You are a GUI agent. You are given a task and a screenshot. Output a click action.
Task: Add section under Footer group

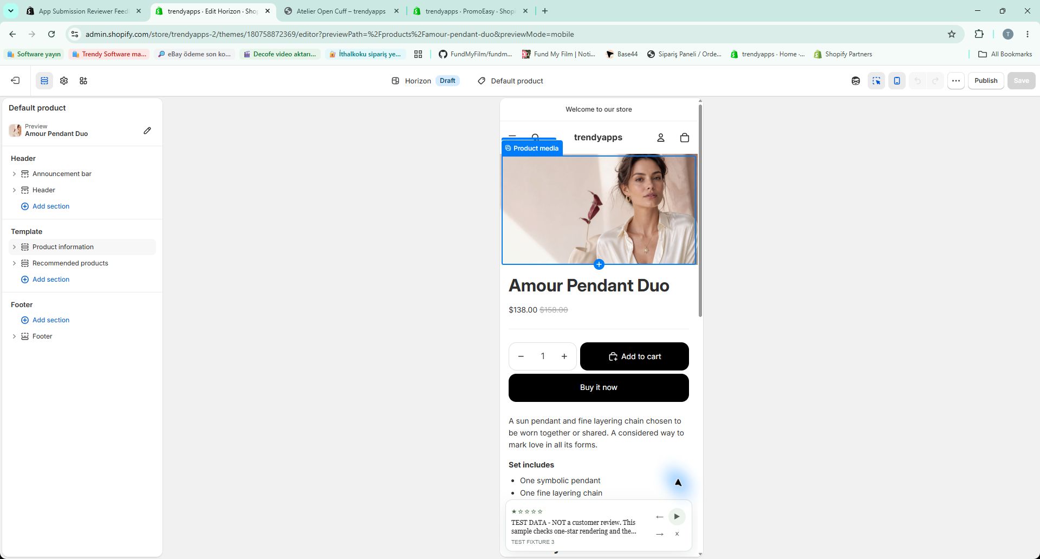click(x=45, y=320)
